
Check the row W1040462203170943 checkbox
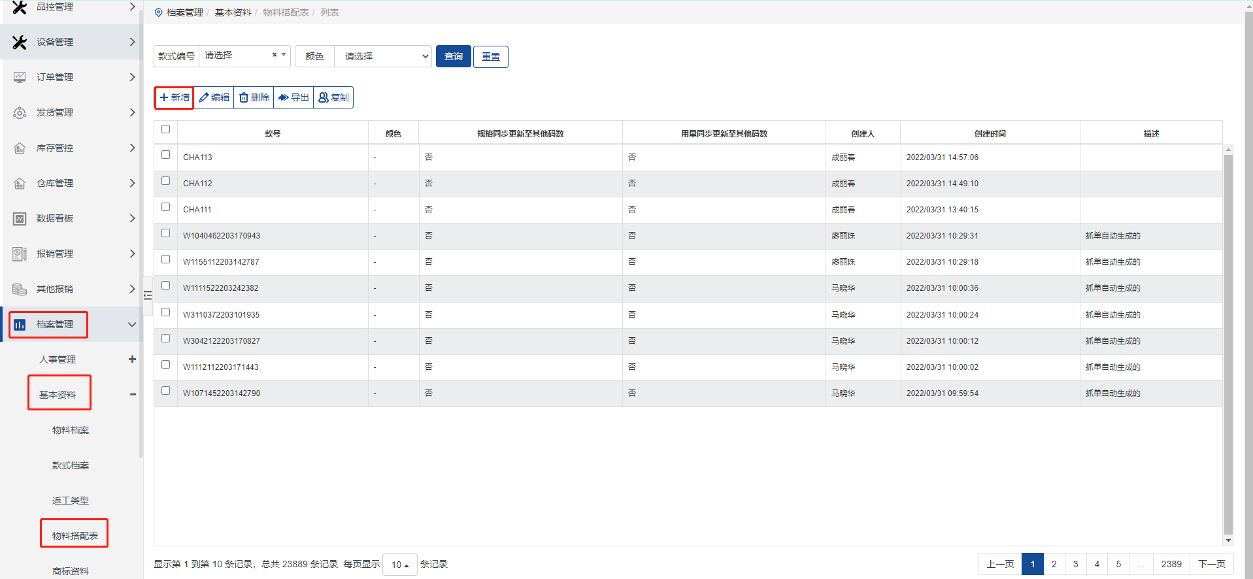[165, 233]
